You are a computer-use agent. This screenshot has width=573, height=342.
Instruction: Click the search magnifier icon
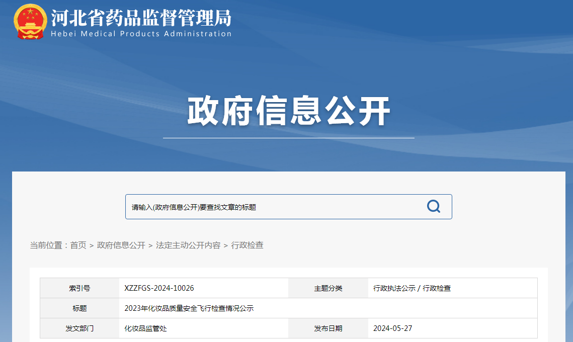tap(434, 206)
